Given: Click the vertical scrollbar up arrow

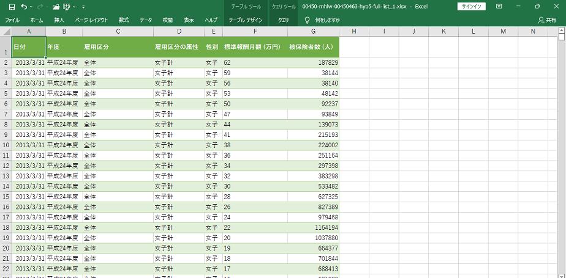Looking at the screenshot, I should pos(562,31).
